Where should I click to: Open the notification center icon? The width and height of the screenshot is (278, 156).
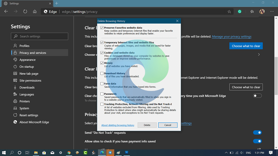(x=270, y=153)
